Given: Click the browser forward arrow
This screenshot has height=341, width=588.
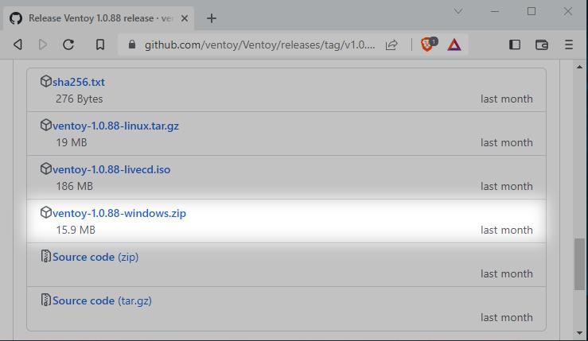Looking at the screenshot, I should pyautogui.click(x=43, y=45).
